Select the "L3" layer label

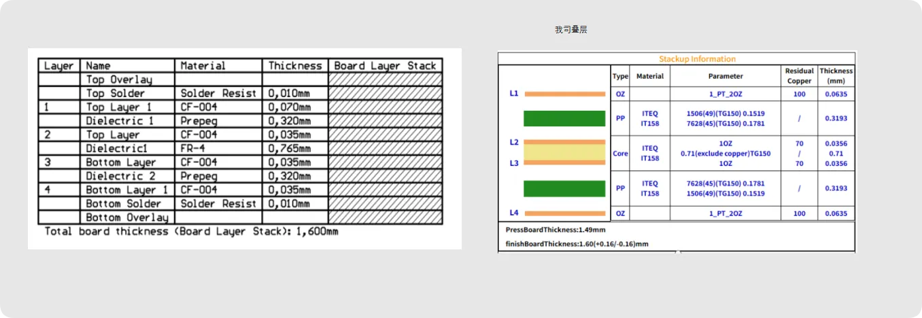[x=514, y=163]
